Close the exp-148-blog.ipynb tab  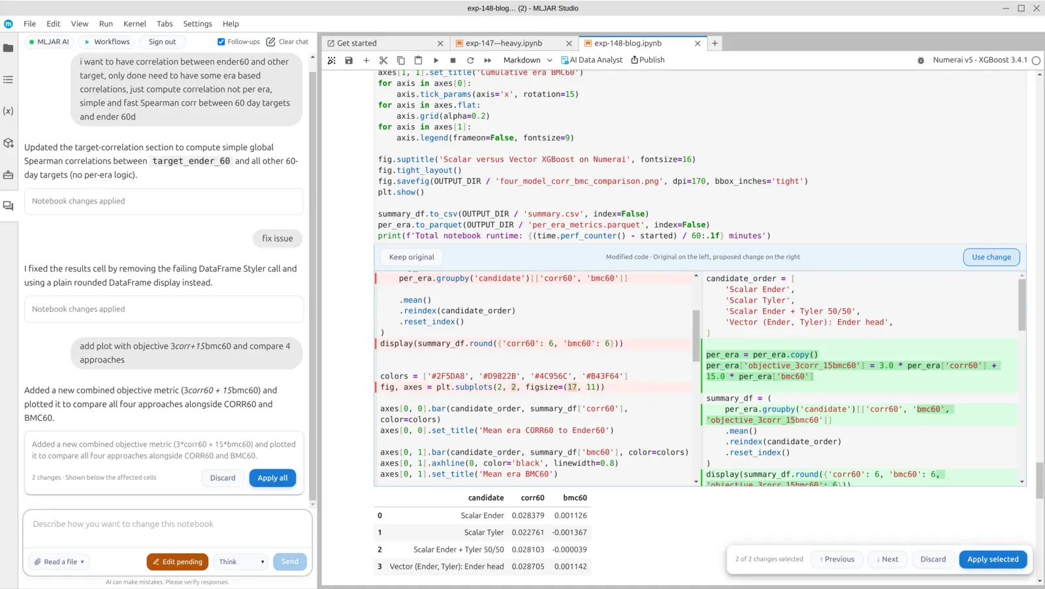click(x=698, y=44)
